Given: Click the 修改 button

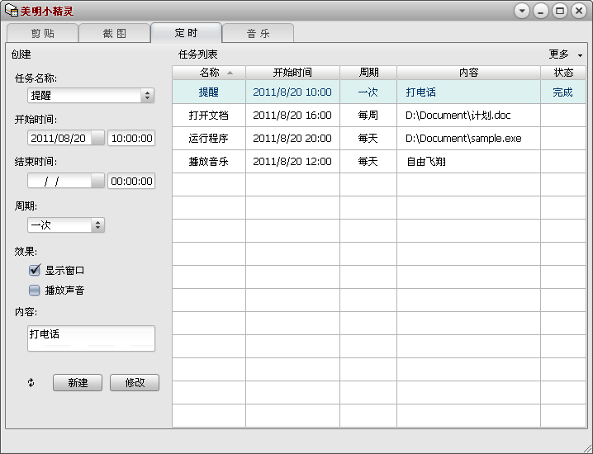Looking at the screenshot, I should pyautogui.click(x=135, y=382).
